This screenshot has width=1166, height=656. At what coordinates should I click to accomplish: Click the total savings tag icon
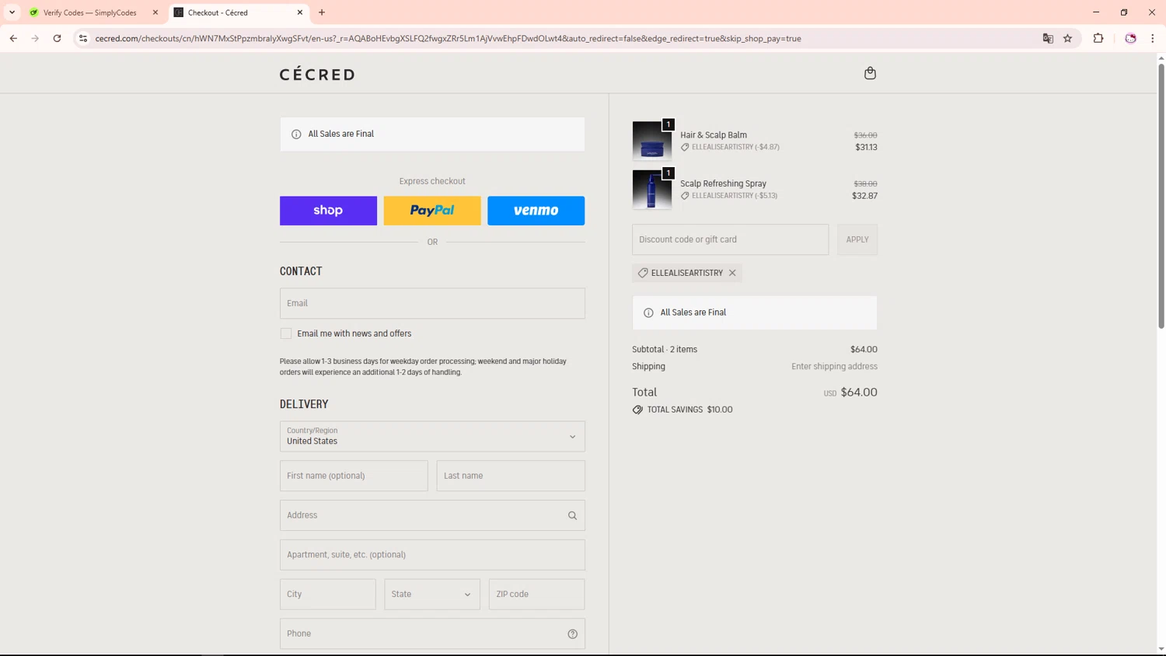tap(637, 410)
